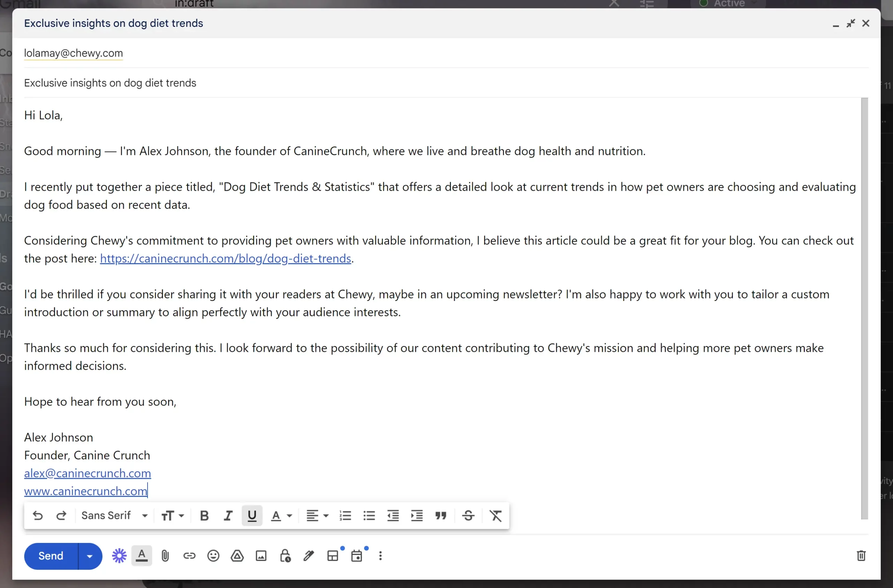Open the emoji picker
The width and height of the screenshot is (893, 588).
pos(213,556)
